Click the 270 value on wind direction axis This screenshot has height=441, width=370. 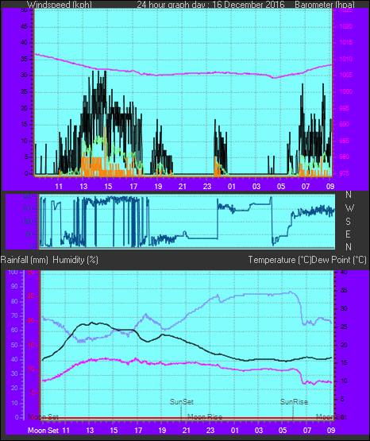click(x=28, y=209)
